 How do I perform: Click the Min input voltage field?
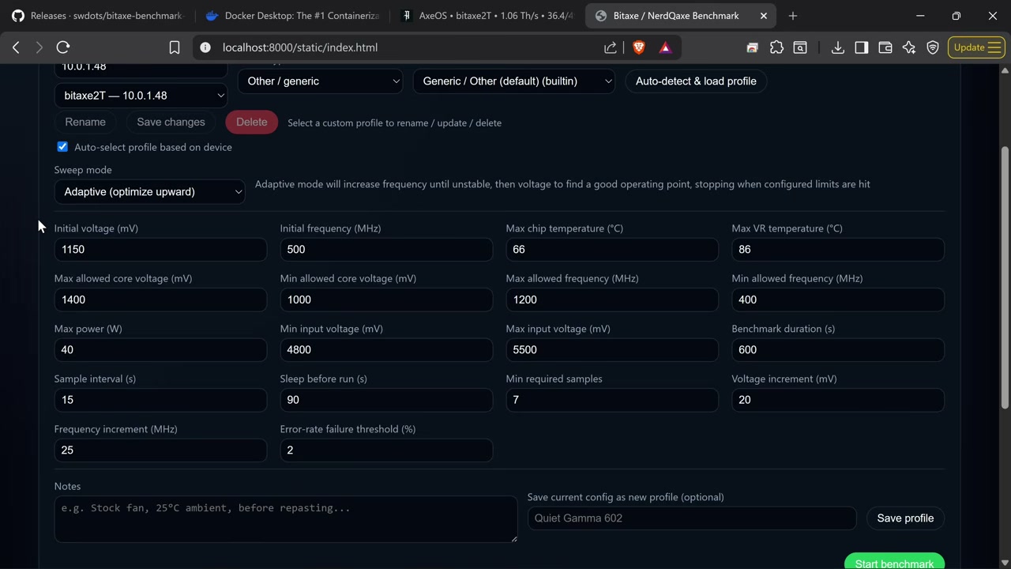tap(386, 350)
